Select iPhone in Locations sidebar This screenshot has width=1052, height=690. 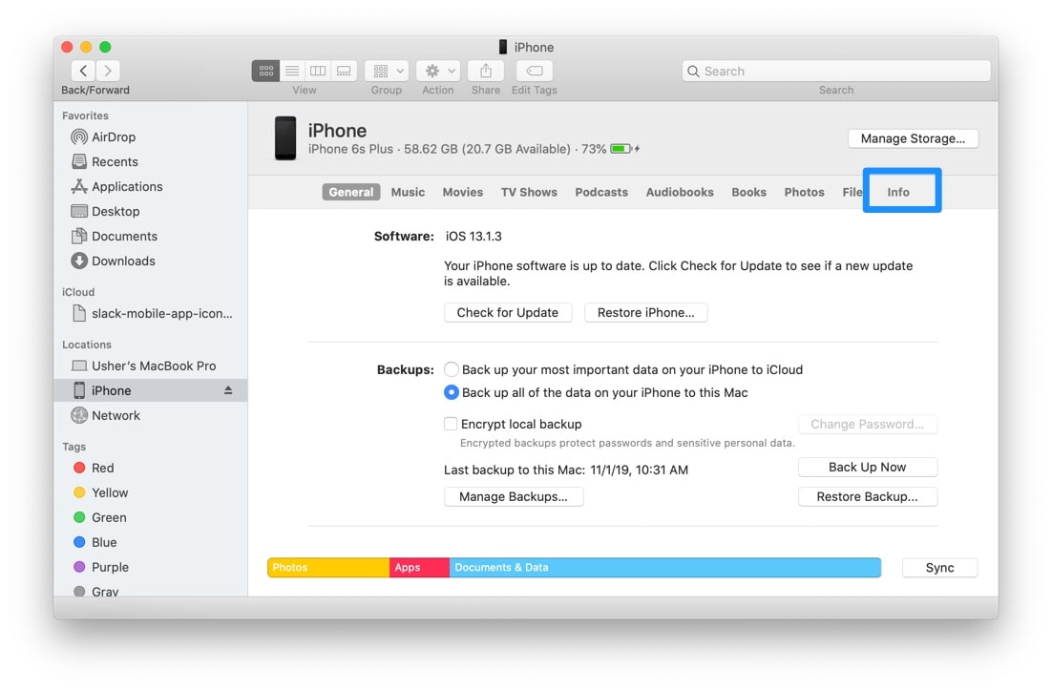point(150,390)
